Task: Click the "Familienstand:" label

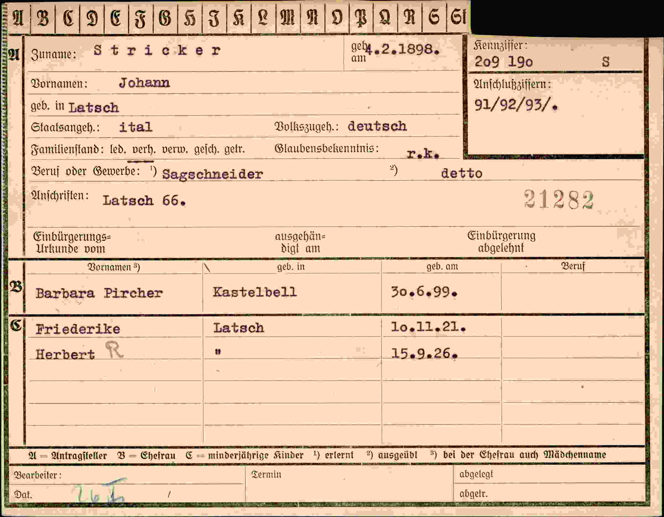Action: pos(67,149)
